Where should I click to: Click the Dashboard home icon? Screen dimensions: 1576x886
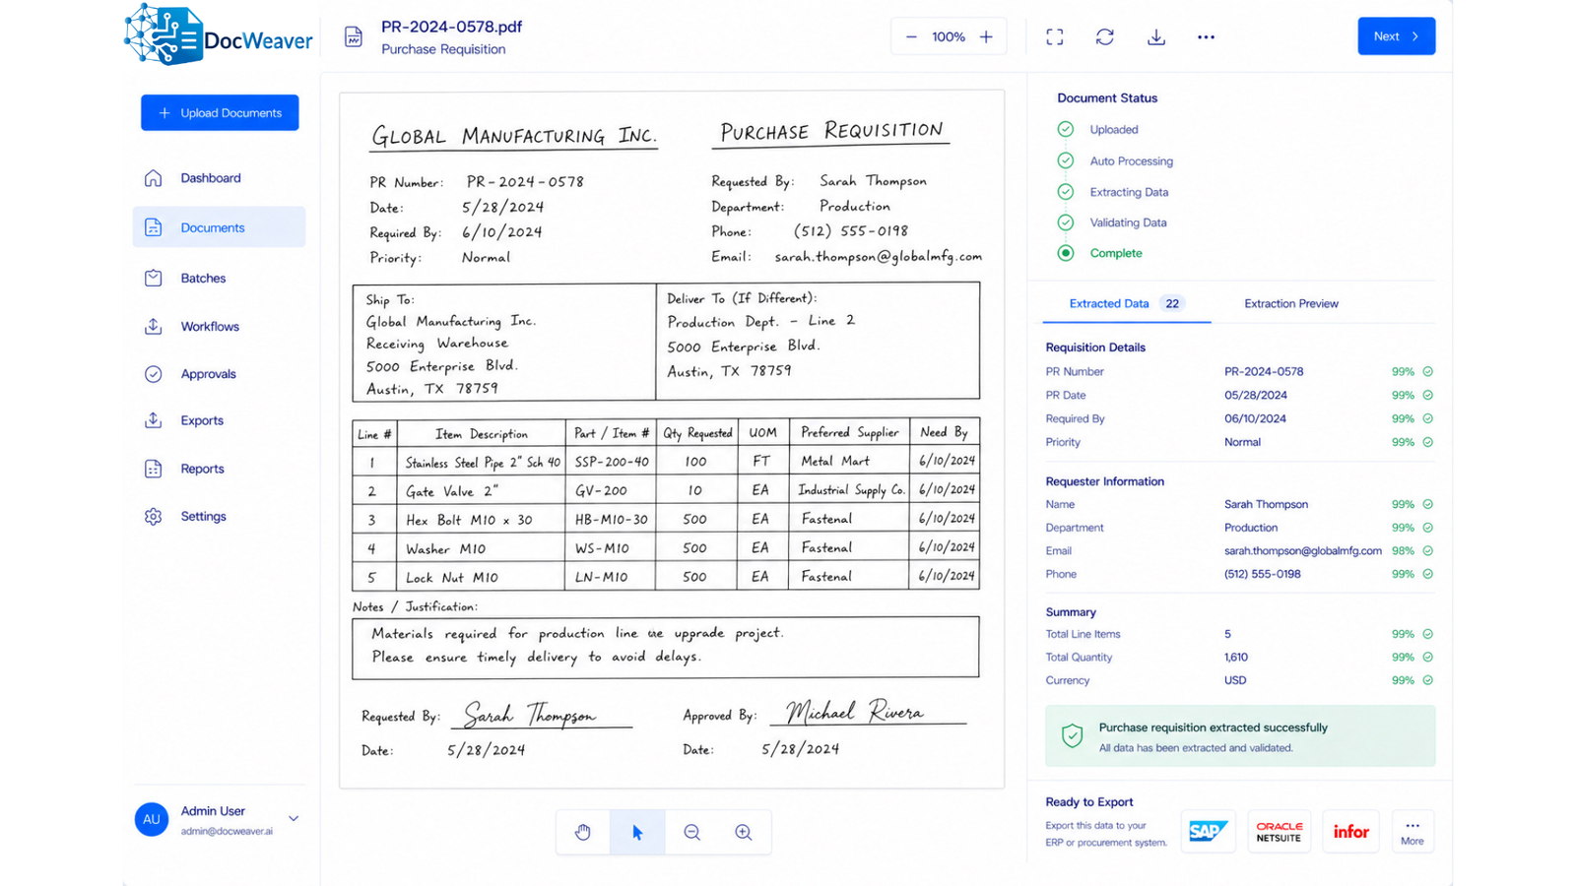(x=153, y=178)
